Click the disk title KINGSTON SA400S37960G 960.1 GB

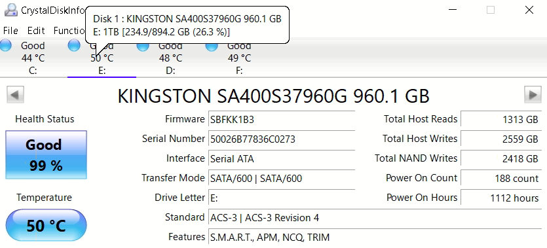pos(274,96)
